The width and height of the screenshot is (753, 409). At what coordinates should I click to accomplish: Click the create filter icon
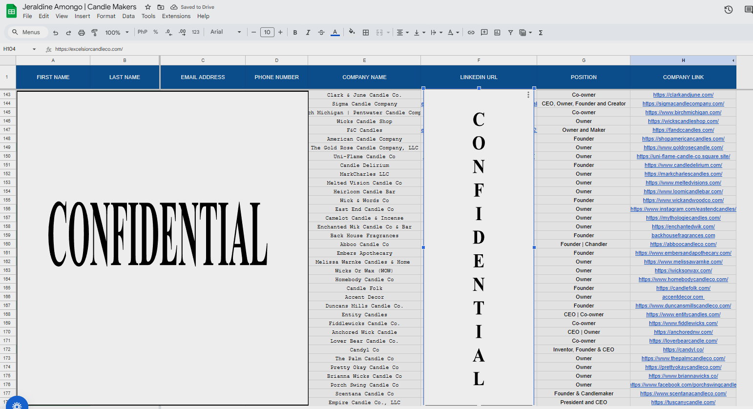510,33
